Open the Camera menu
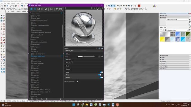Screen dimensions: 191x107 pos(13,3)
